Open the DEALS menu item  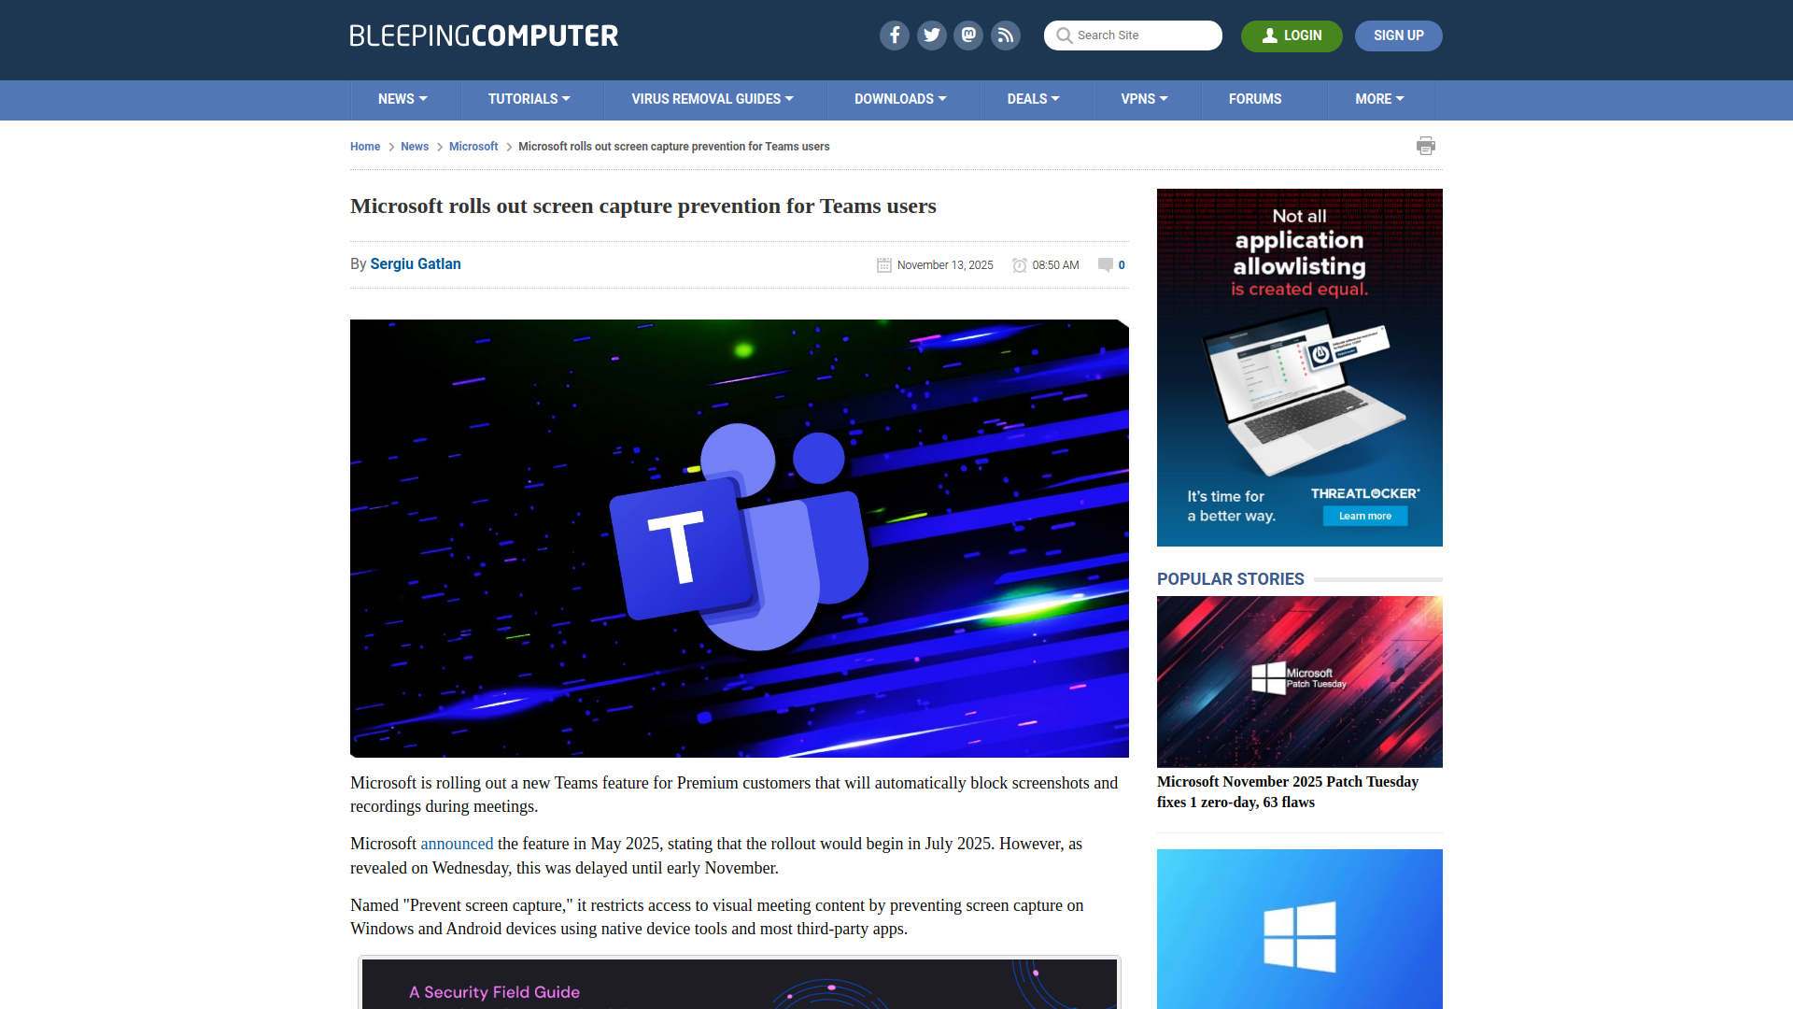coord(1032,99)
